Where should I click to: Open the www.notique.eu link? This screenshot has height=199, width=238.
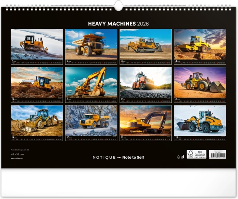coord(18,158)
